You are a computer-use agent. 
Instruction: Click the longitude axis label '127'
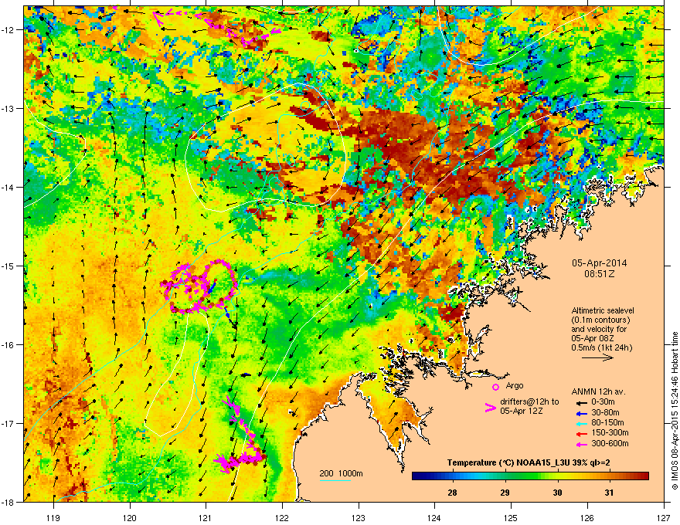pyautogui.click(x=664, y=517)
